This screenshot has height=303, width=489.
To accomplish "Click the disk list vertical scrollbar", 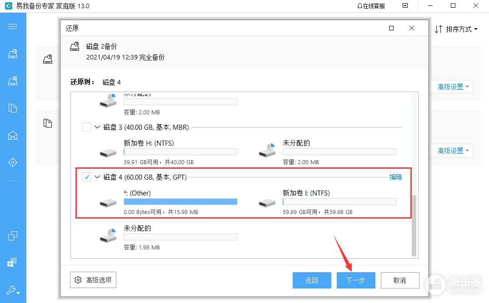I will coord(414,225).
